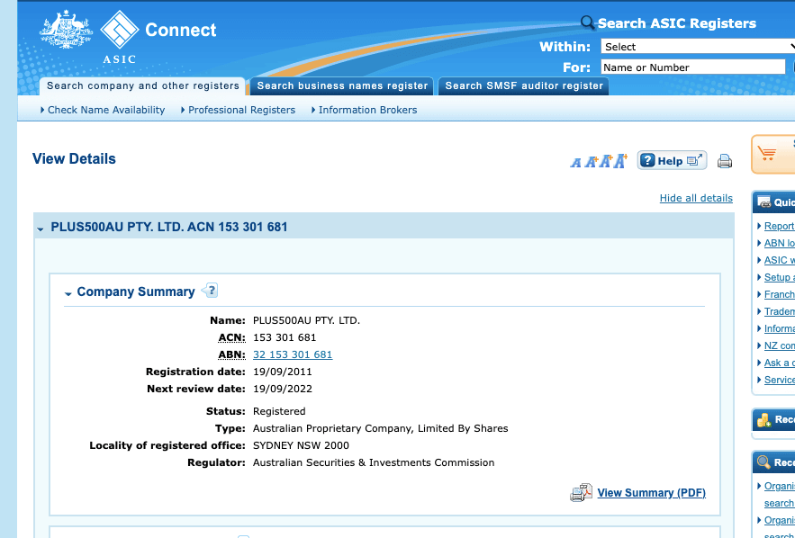
Task: Select the ACN value 153 301 681
Action: [x=285, y=337]
